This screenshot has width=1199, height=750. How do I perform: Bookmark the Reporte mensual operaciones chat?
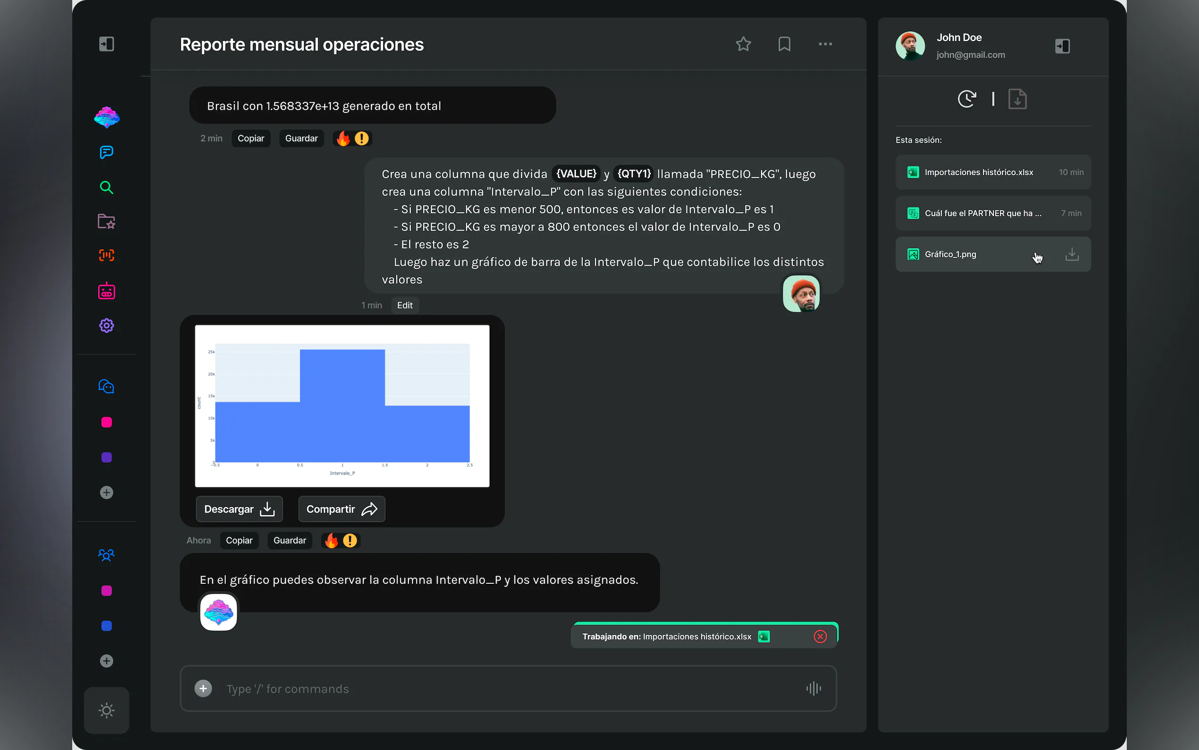784,44
